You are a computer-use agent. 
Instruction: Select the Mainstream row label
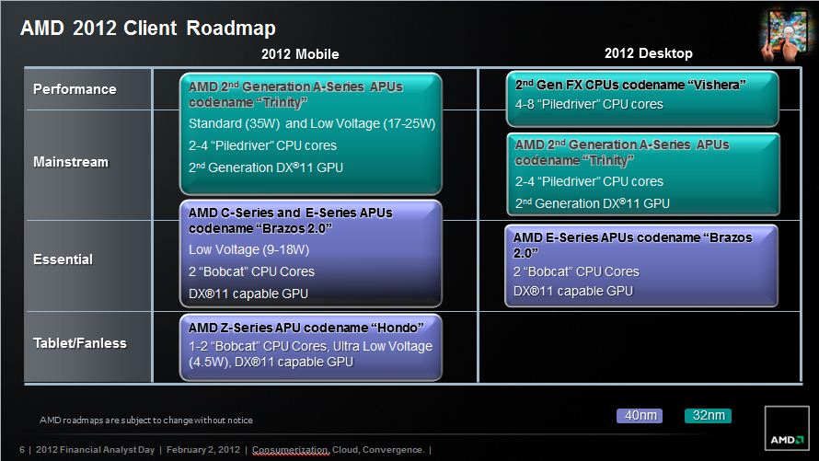tap(71, 162)
